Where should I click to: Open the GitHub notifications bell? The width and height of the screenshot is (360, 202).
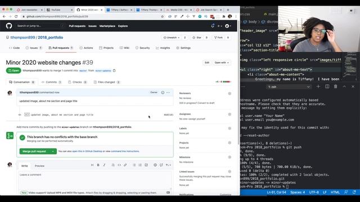point(213,26)
